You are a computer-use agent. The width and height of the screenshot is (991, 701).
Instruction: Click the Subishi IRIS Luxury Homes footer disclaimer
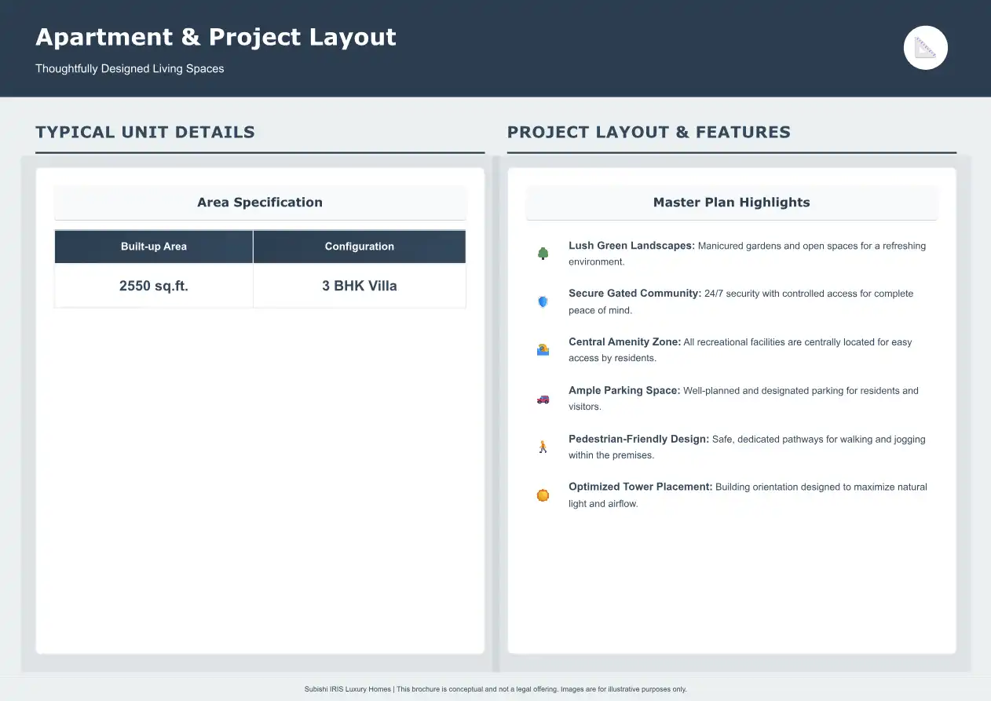[495, 689]
